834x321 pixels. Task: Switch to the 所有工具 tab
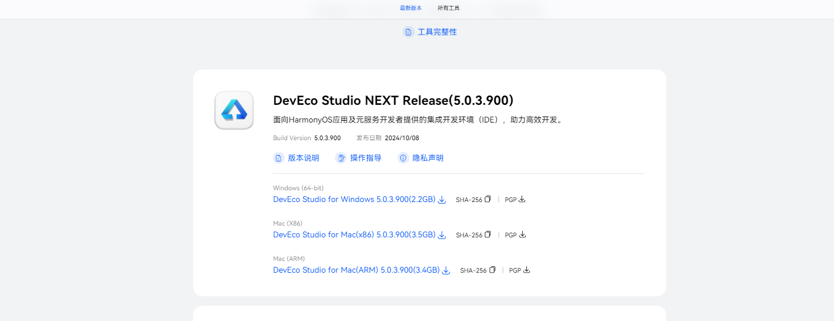[x=448, y=8]
